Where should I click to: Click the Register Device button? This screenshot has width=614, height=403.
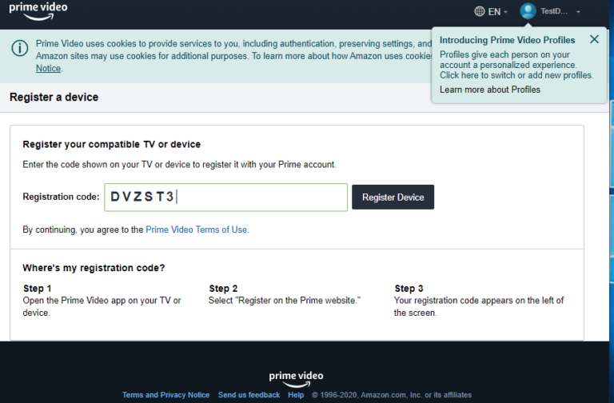pos(393,197)
